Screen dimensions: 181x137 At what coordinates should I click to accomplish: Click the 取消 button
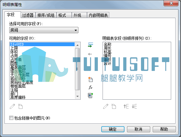tap(138, 129)
